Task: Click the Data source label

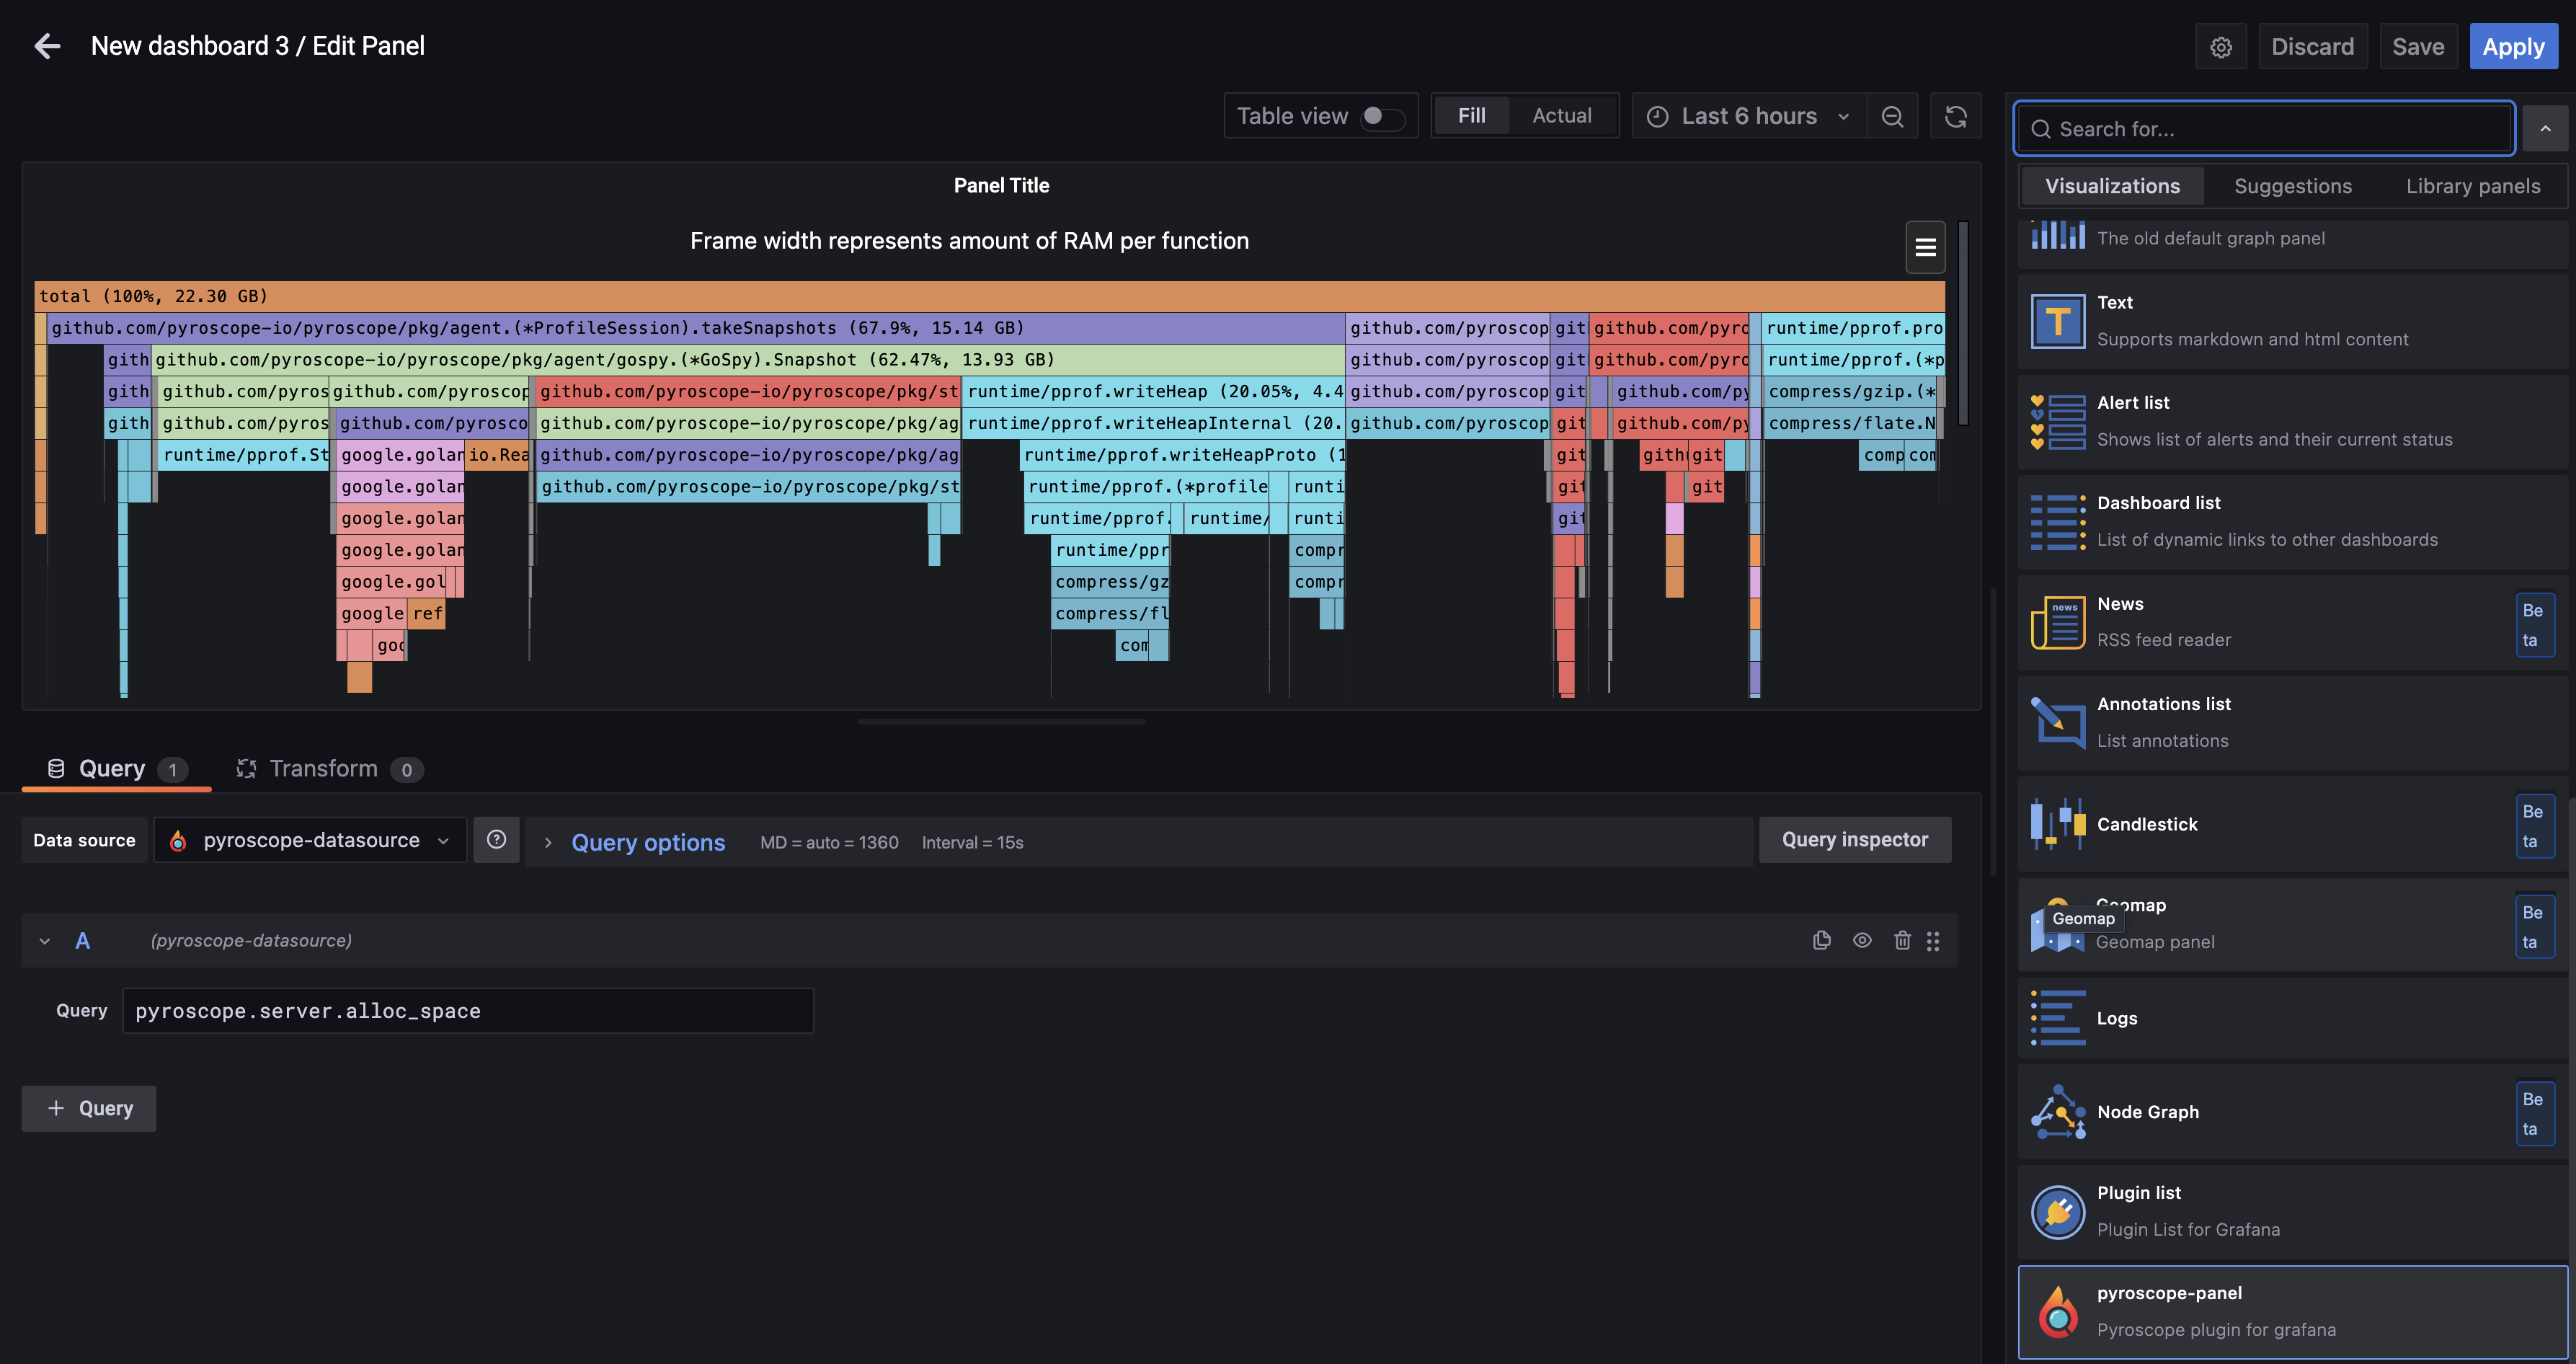Action: tap(84, 840)
